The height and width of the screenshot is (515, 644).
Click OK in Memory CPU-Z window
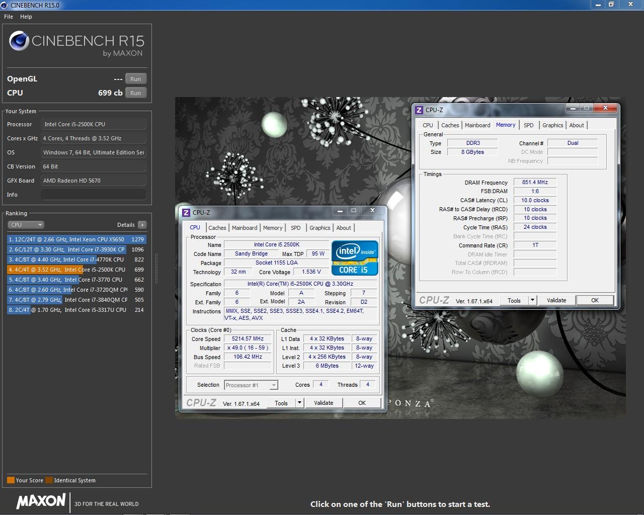click(x=595, y=300)
